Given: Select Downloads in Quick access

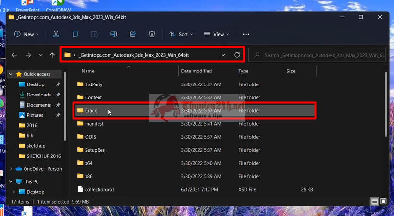Looking at the screenshot, I should click(x=38, y=95).
